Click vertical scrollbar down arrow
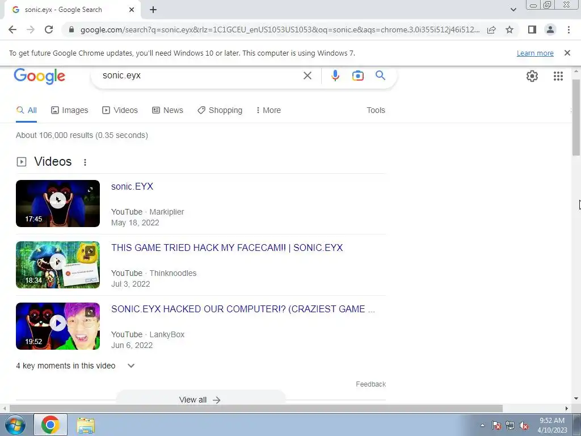Screen dimensions: 581x436 point(576,399)
